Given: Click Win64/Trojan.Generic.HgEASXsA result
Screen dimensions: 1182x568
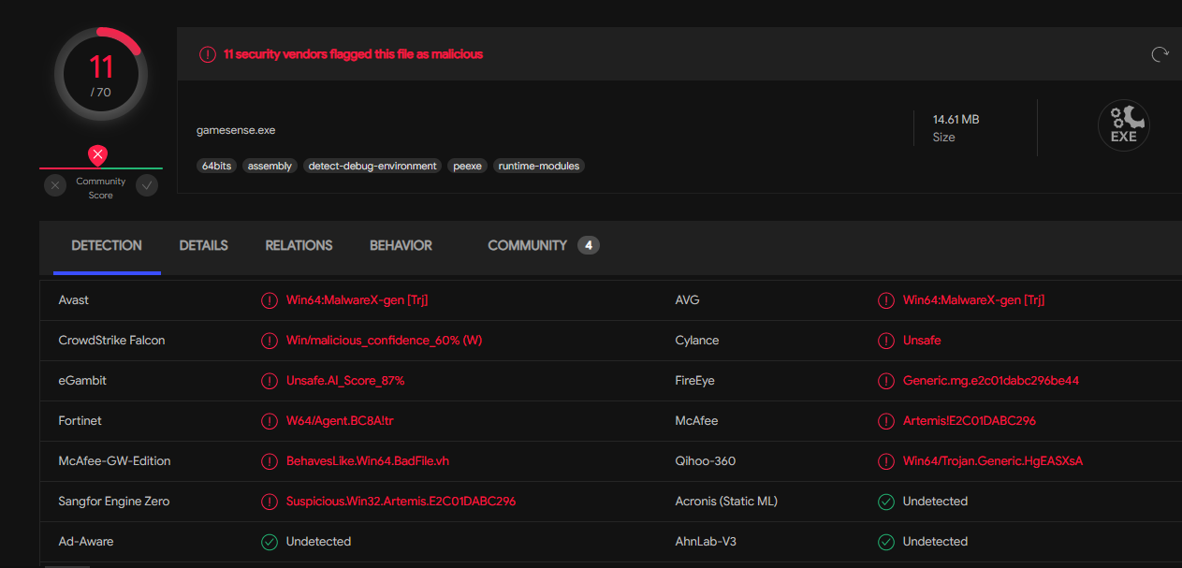Looking at the screenshot, I should [993, 461].
